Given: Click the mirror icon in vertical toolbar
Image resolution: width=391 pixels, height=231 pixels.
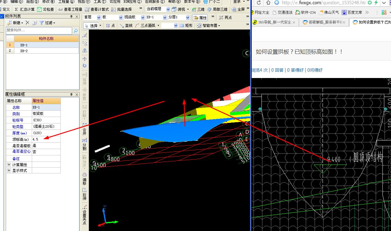Looking at the screenshot, I should [x=85, y=51].
